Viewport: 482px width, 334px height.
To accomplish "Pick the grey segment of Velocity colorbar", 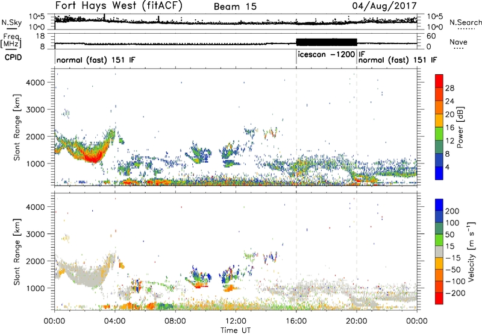I will coord(439,252).
